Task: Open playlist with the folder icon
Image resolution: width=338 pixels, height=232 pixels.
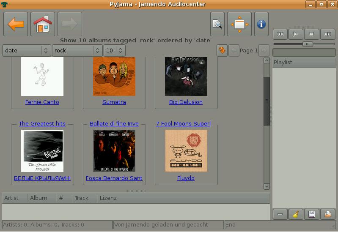Action: 328,214
